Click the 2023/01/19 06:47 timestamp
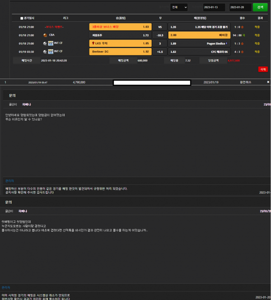 tap(38, 83)
